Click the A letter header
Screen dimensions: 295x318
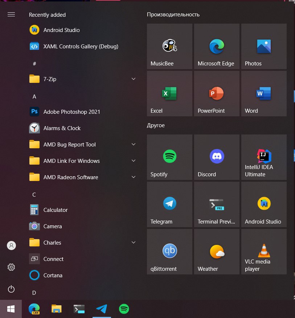tap(34, 97)
